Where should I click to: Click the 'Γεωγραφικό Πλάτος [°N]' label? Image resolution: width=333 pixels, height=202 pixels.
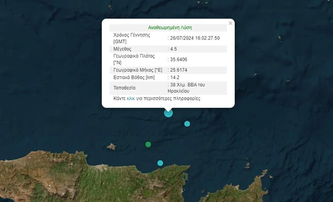pyautogui.click(x=134, y=59)
